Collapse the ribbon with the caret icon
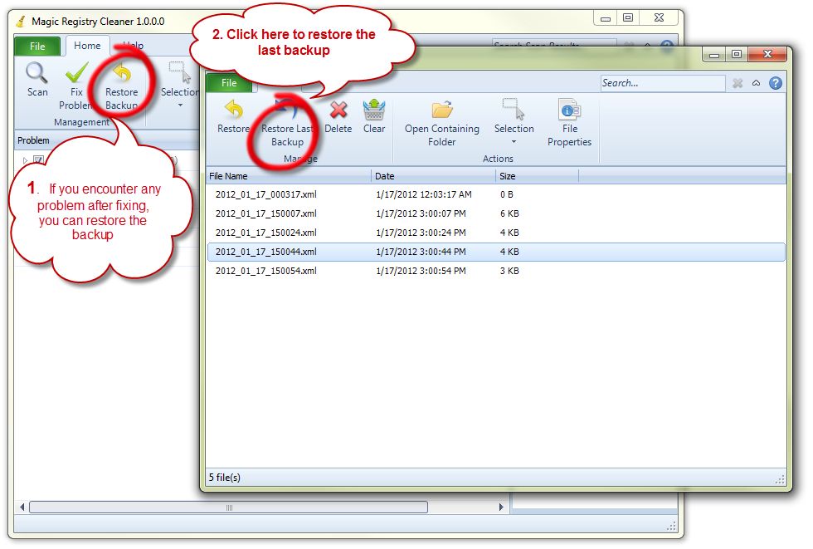This screenshot has width=813, height=549. coord(756,83)
